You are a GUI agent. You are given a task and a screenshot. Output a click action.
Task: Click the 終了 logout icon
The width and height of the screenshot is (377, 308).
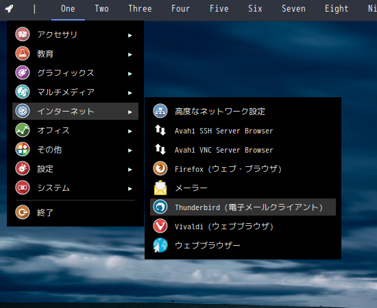point(23,212)
